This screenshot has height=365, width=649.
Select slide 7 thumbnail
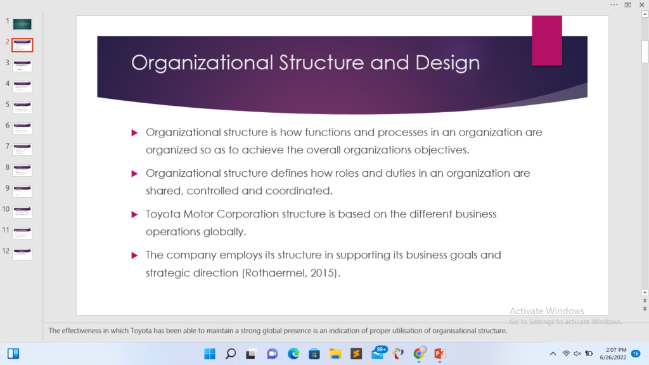22,150
